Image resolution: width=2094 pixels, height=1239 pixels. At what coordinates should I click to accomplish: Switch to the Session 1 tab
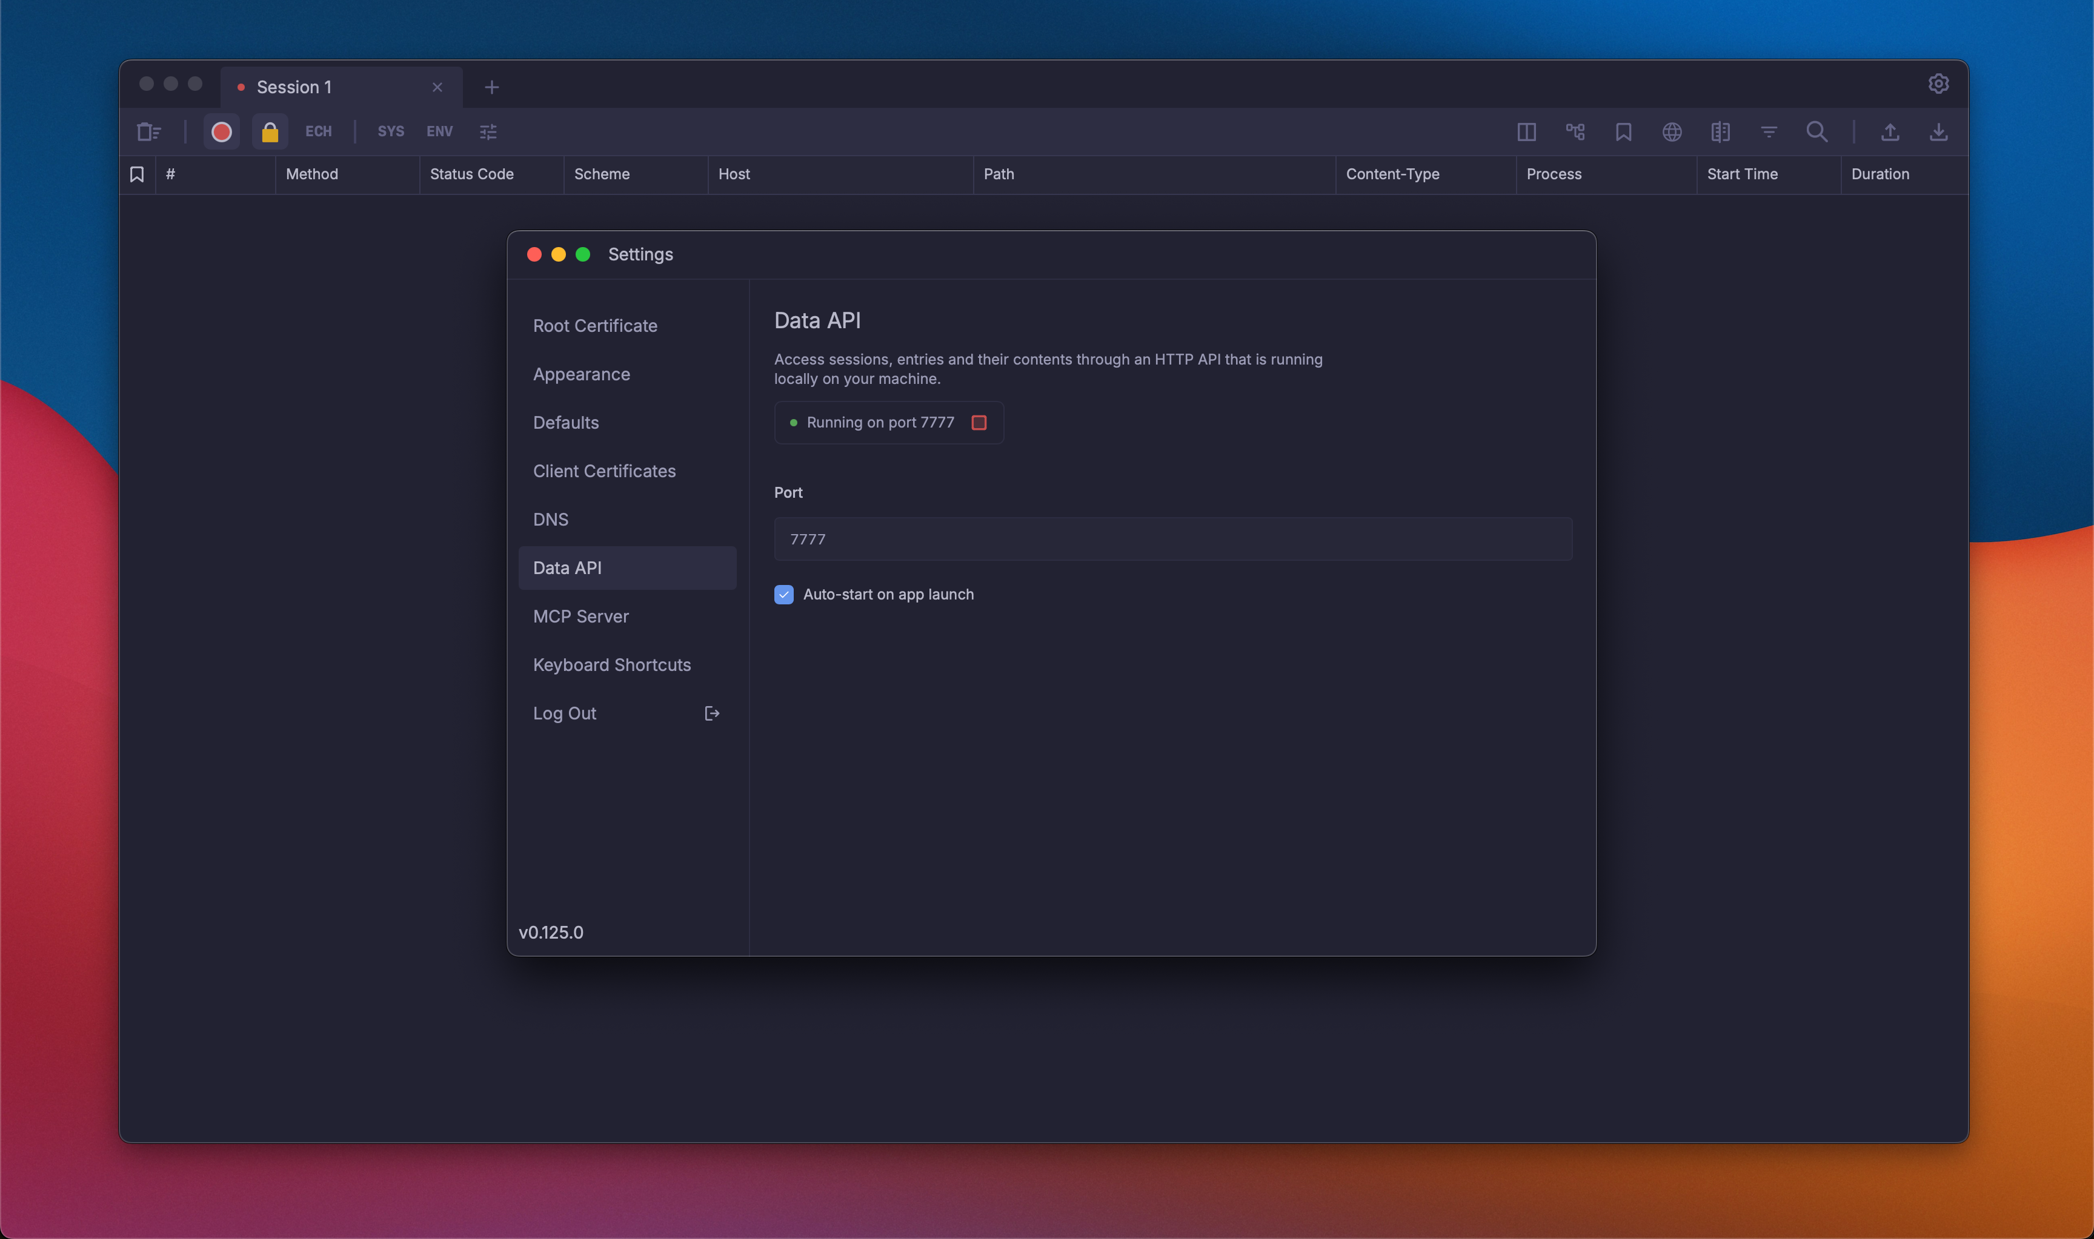pos(293,86)
